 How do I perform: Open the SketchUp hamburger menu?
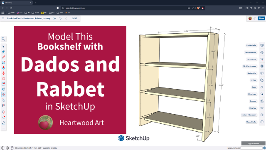tap(3, 18)
